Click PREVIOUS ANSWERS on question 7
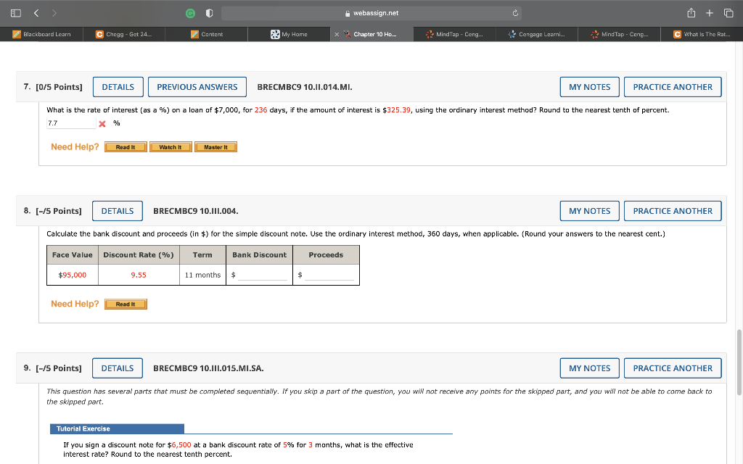This screenshot has height=464, width=743. click(x=197, y=86)
